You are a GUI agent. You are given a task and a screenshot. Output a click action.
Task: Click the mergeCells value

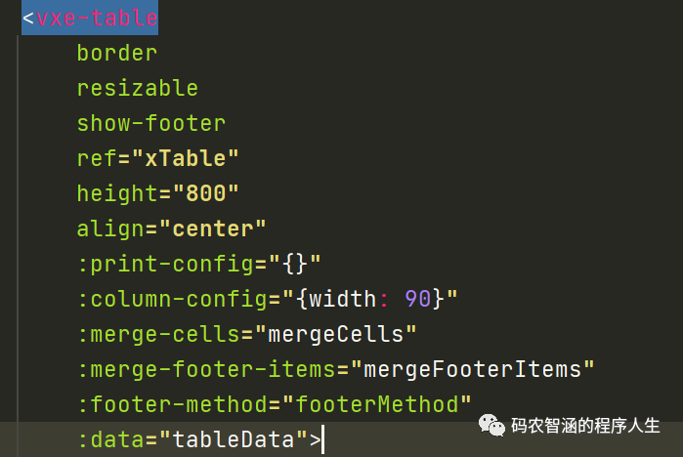tap(335, 334)
